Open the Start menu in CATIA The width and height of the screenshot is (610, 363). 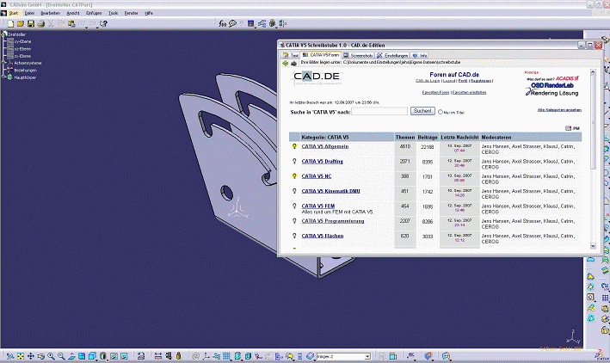[14, 13]
